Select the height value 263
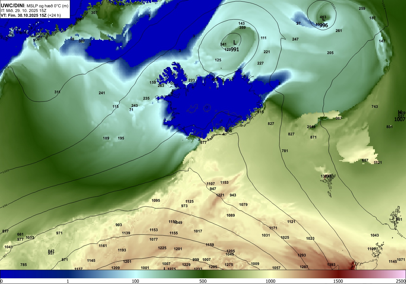Viewport: 406px width, 284px height. [x=161, y=85]
